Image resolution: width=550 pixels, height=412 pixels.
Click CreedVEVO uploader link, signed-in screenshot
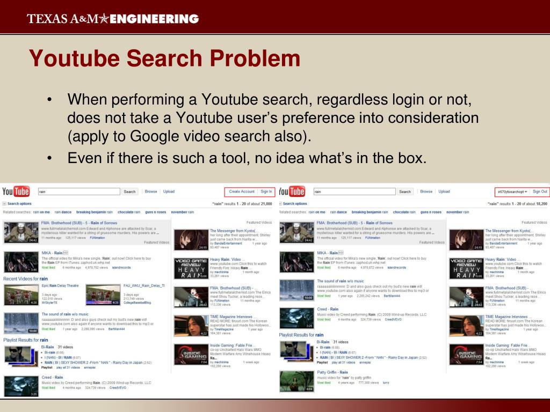point(393,320)
